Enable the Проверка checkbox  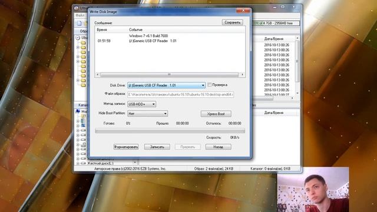(210, 85)
